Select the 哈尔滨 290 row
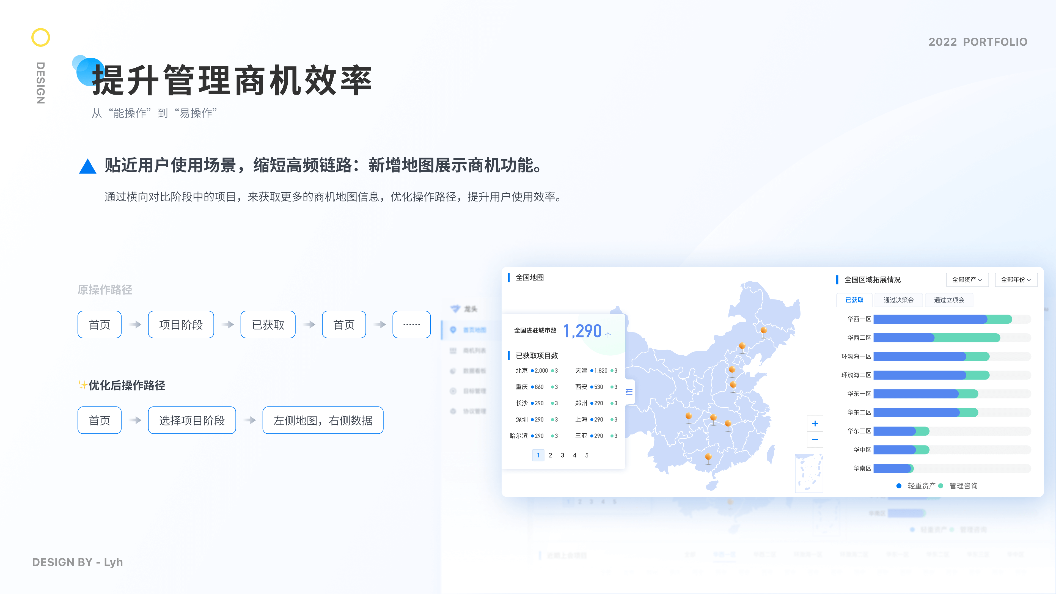The height and width of the screenshot is (594, 1056). point(534,436)
